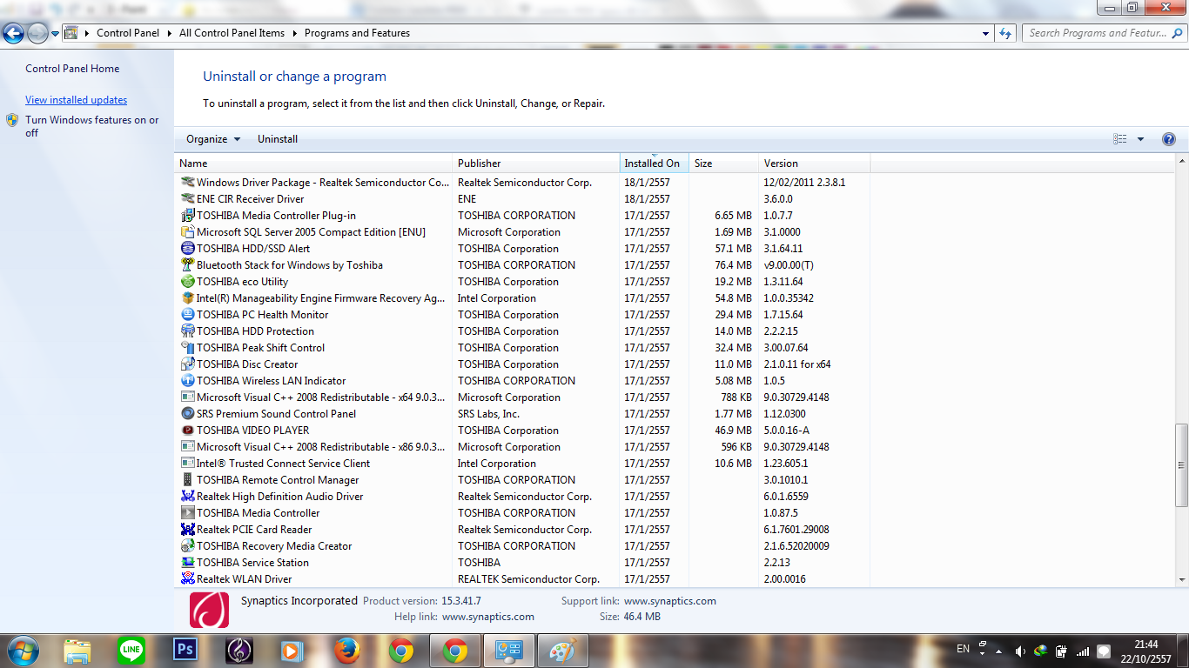Expand the arrow after Control Panel breadcrumb

169,33
